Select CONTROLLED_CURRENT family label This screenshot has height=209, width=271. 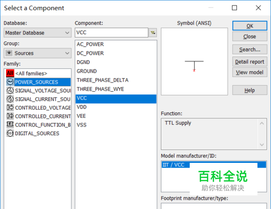click(43, 116)
